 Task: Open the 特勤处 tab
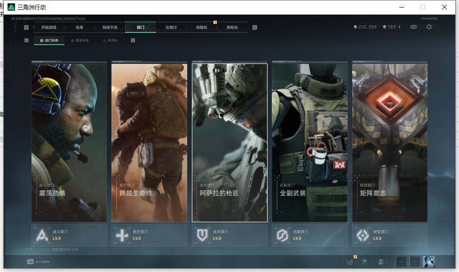point(202,28)
